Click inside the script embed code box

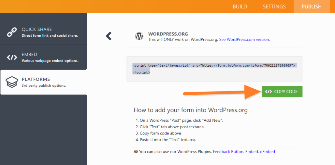point(214,69)
